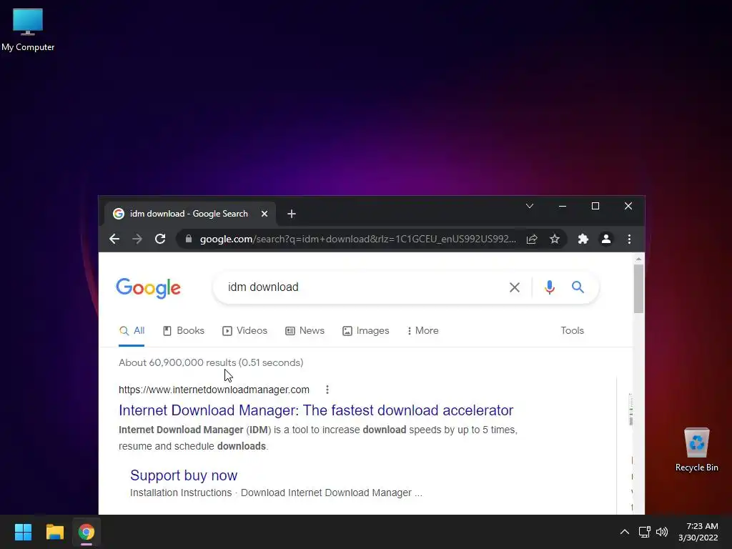Switch to the News results tab
The width and height of the screenshot is (732, 549).
pos(305,330)
